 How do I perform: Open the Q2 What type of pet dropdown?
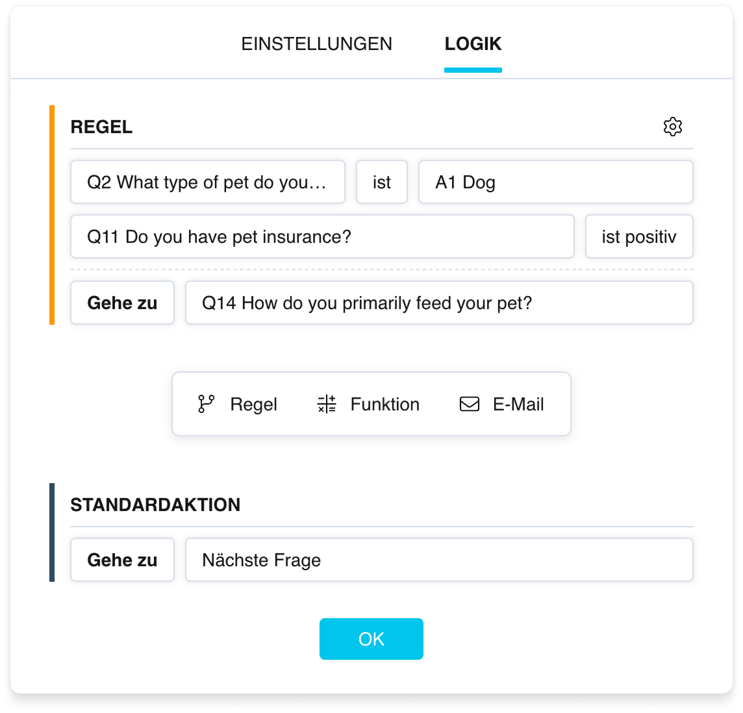(208, 182)
